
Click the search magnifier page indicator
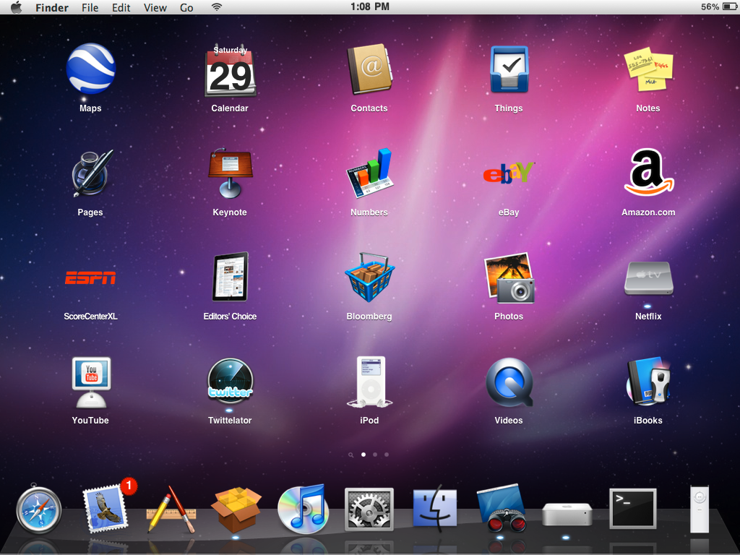click(x=350, y=455)
